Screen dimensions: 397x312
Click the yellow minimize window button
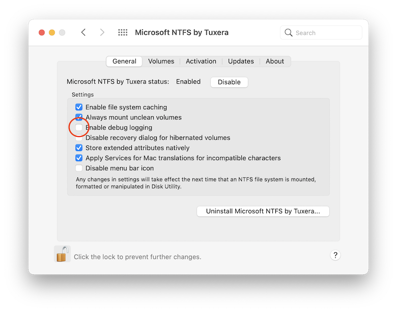(52, 33)
